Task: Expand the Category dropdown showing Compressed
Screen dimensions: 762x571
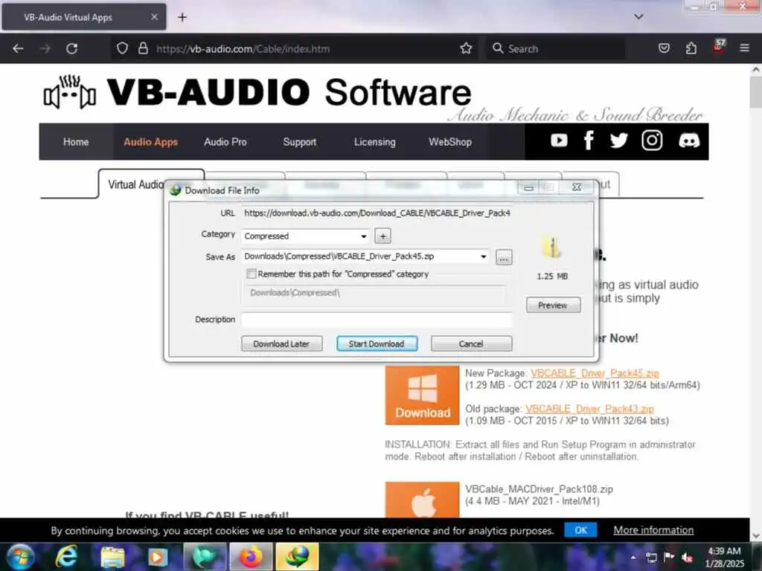Action: tap(363, 236)
